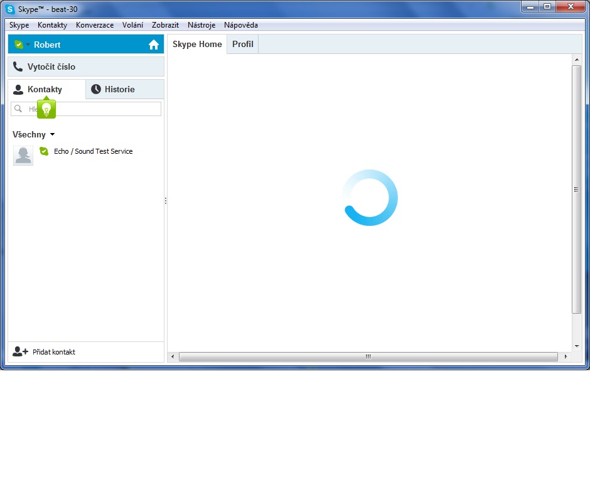Click the phone icon in Vytočit číslo
Image resolution: width=590 pixels, height=502 pixels.
click(18, 67)
